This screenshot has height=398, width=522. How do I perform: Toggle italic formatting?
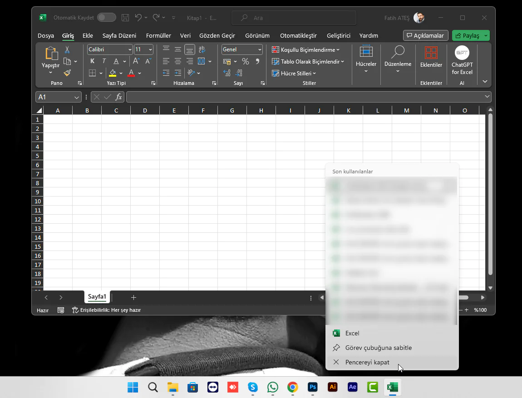[x=103, y=61]
